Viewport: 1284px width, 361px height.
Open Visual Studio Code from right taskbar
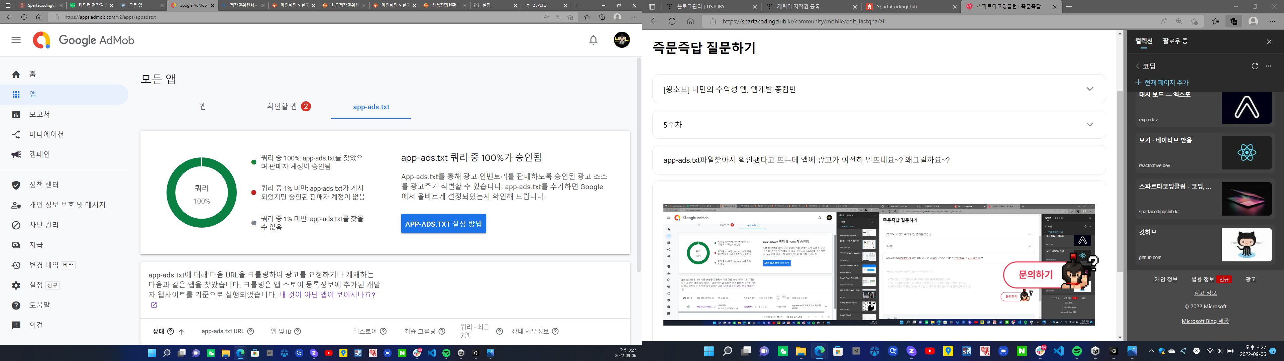tap(1058, 351)
